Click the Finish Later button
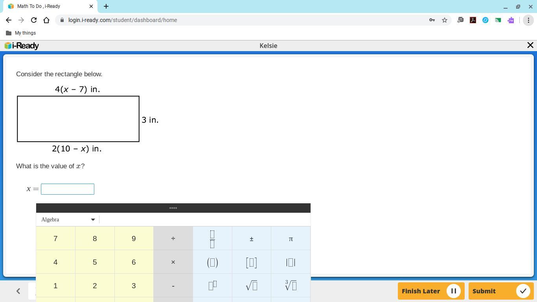The width and height of the screenshot is (537, 302). (x=431, y=291)
